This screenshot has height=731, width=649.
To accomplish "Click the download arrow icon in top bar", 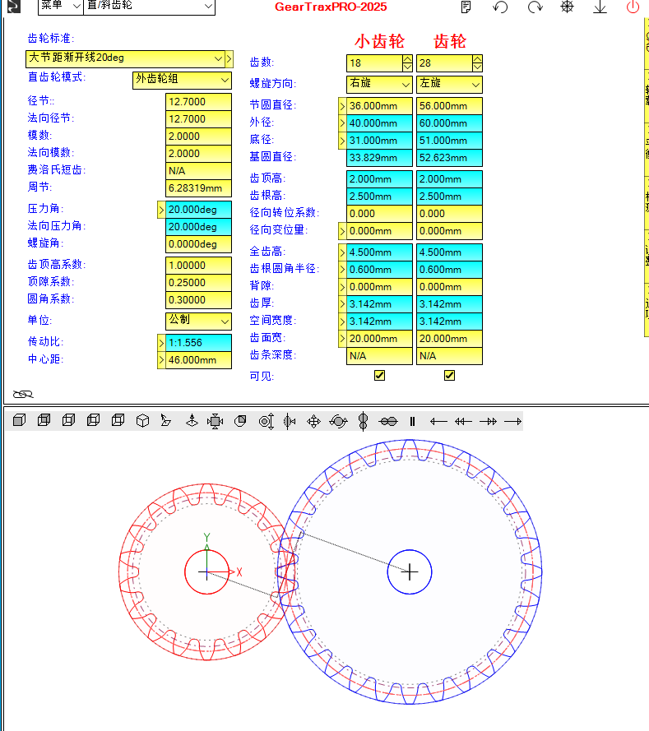I will tap(600, 7).
